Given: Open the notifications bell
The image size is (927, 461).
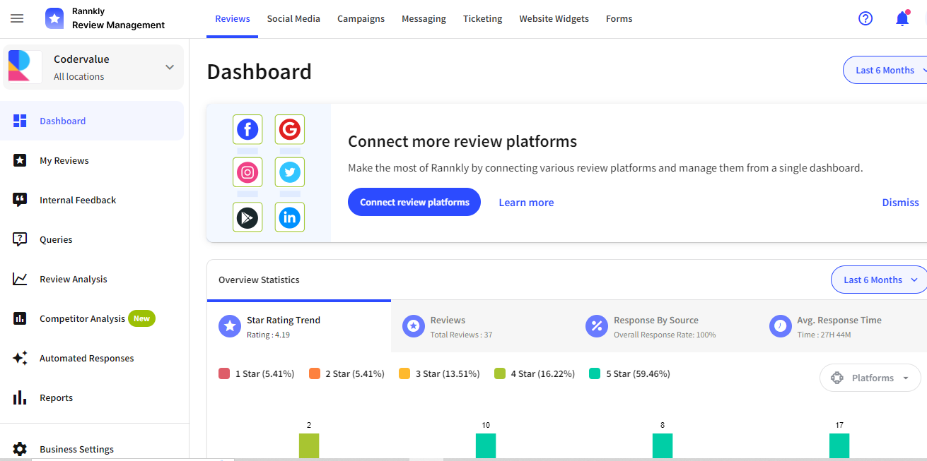Looking at the screenshot, I should pos(902,19).
